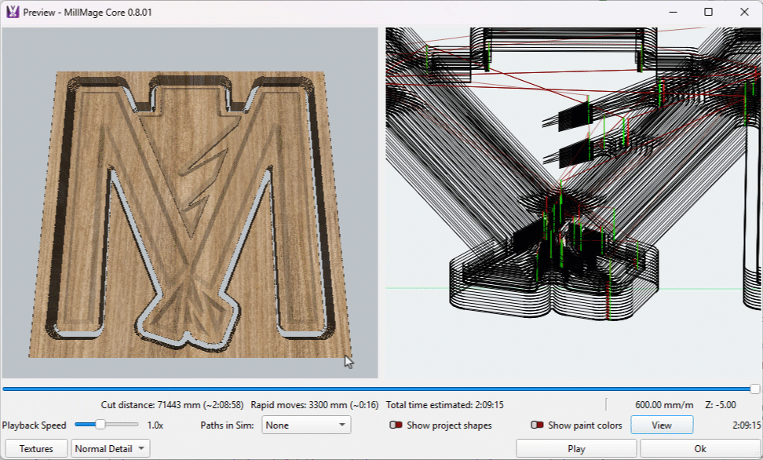763x460 pixels.
Task: Click the Playback Speed slider handle
Action: 100,425
